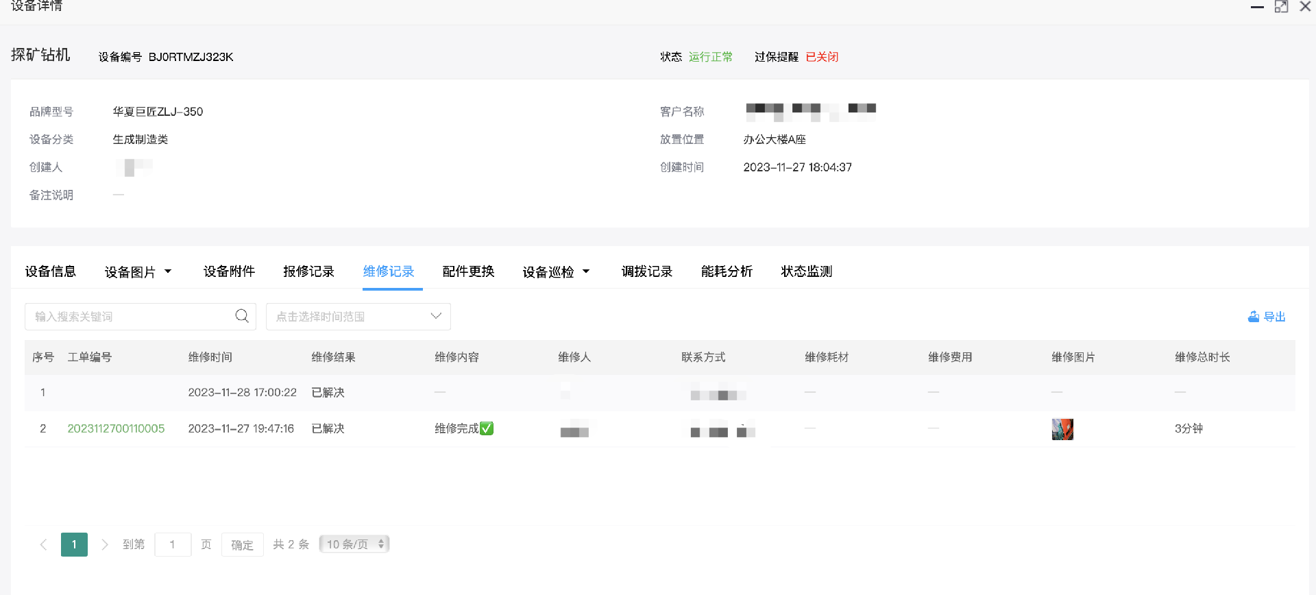1316x595 pixels.
Task: Go to the previous page arrow
Action: pos(43,544)
